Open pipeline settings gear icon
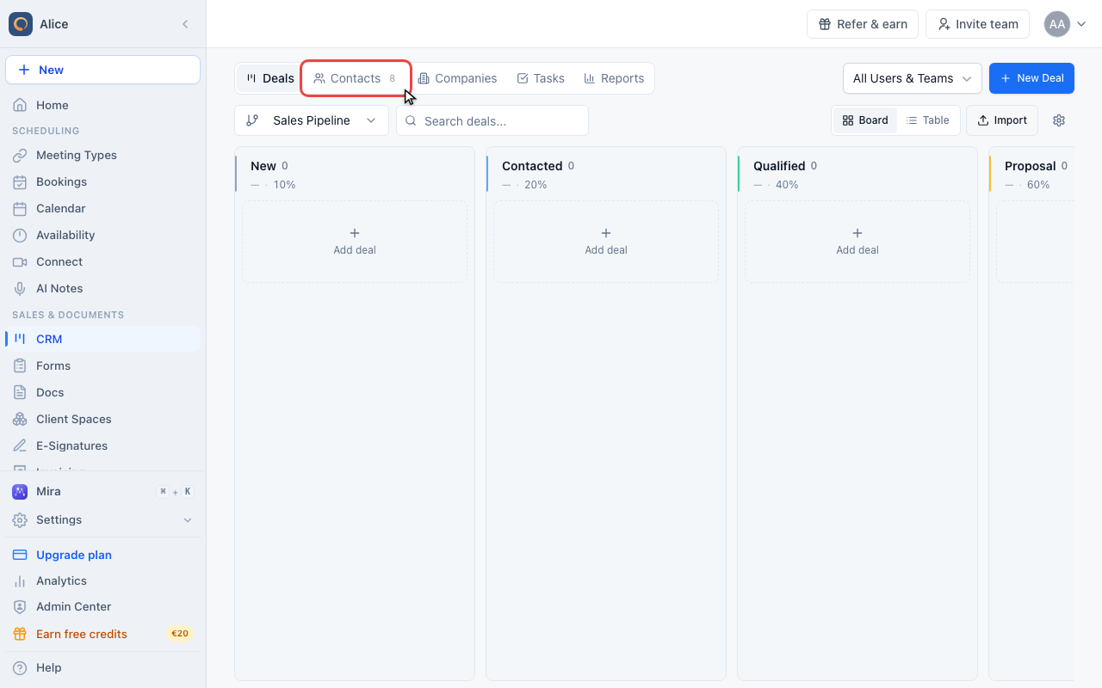1102x688 pixels. coord(1059,120)
